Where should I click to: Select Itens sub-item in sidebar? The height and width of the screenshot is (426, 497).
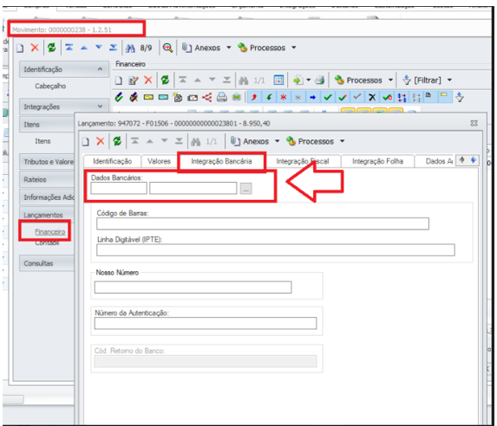(x=43, y=141)
